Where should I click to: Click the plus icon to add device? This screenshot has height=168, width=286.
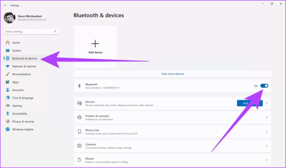click(x=95, y=44)
